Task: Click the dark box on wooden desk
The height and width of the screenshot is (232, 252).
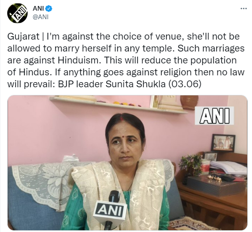Action: pos(216,185)
